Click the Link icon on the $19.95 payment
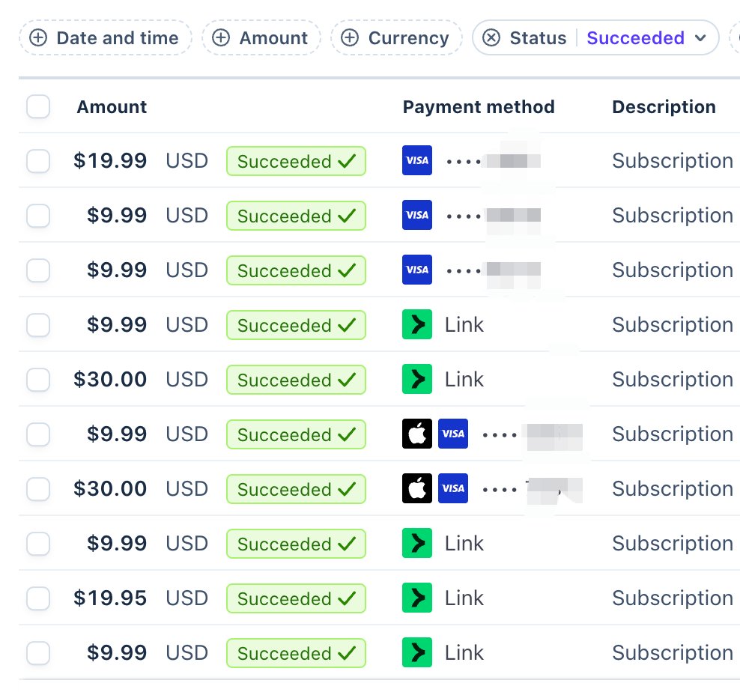This screenshot has height=692, width=740. 416,598
